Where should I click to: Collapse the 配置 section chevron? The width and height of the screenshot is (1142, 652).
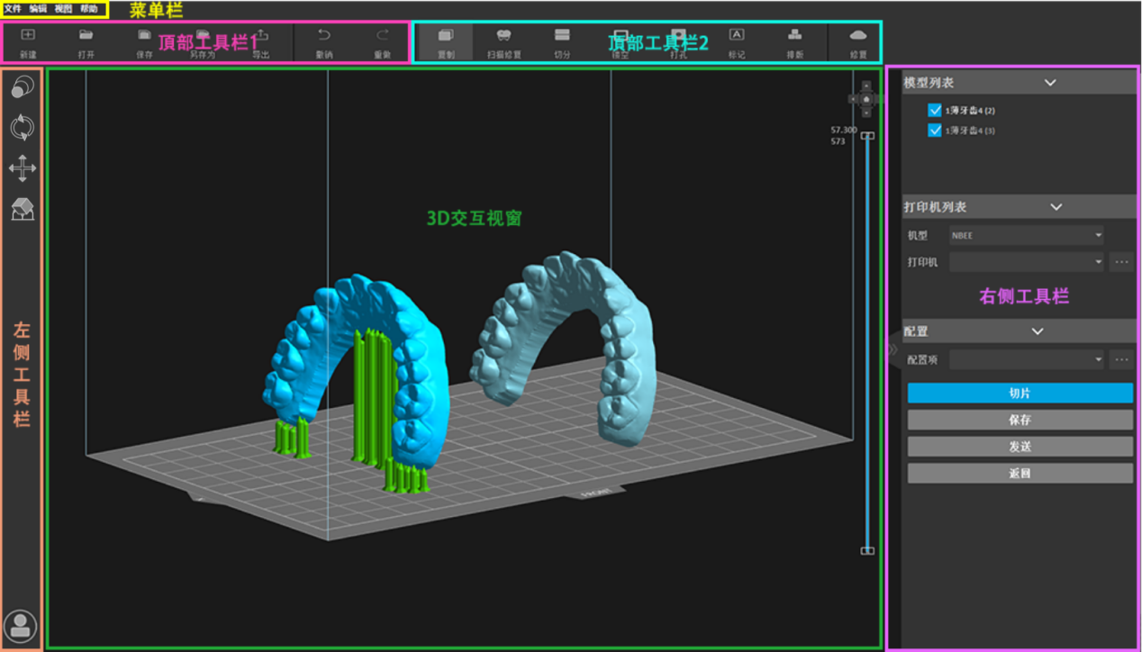[x=1038, y=331]
